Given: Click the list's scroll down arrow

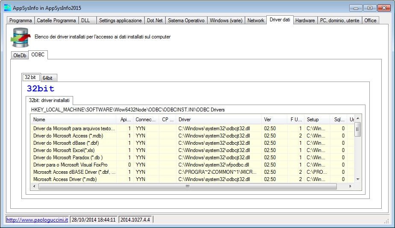Looking at the screenshot, I should [x=358, y=179].
